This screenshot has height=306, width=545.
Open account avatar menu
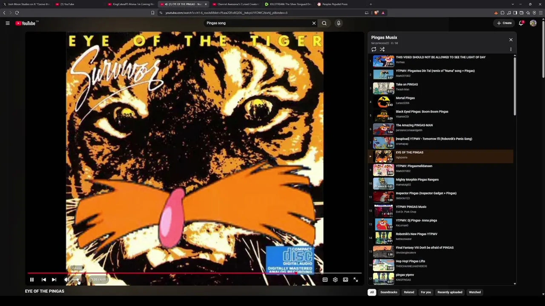pyautogui.click(x=533, y=23)
